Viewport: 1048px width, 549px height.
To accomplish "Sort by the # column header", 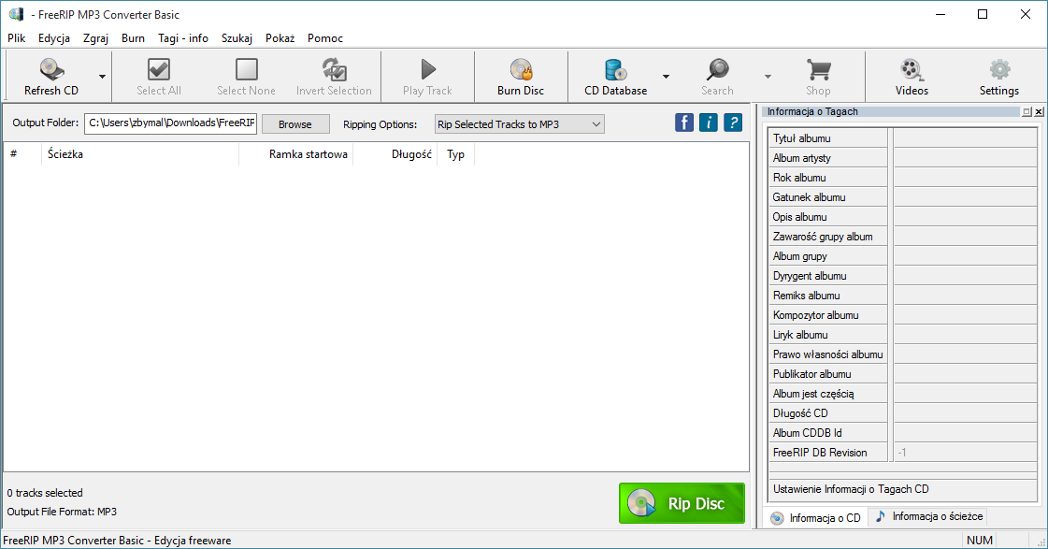I will tap(22, 154).
